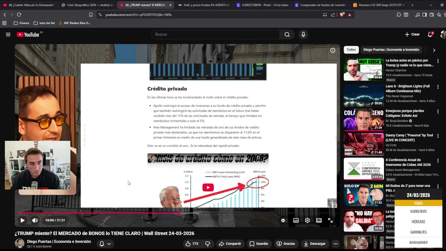Open more actions three-dot menu under video
The height and width of the screenshot is (251, 446).
336,244
